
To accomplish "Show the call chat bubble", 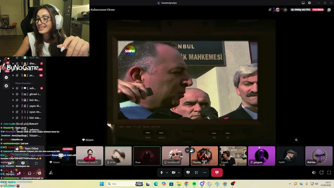I will click(329, 10).
